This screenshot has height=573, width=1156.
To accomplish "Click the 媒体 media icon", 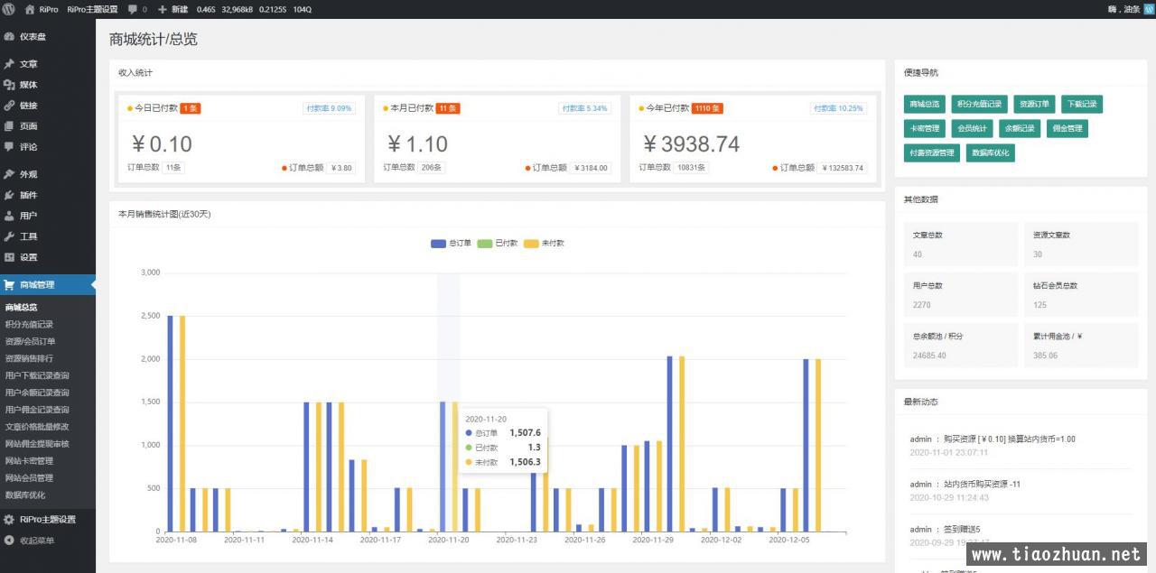I will pyautogui.click(x=9, y=85).
